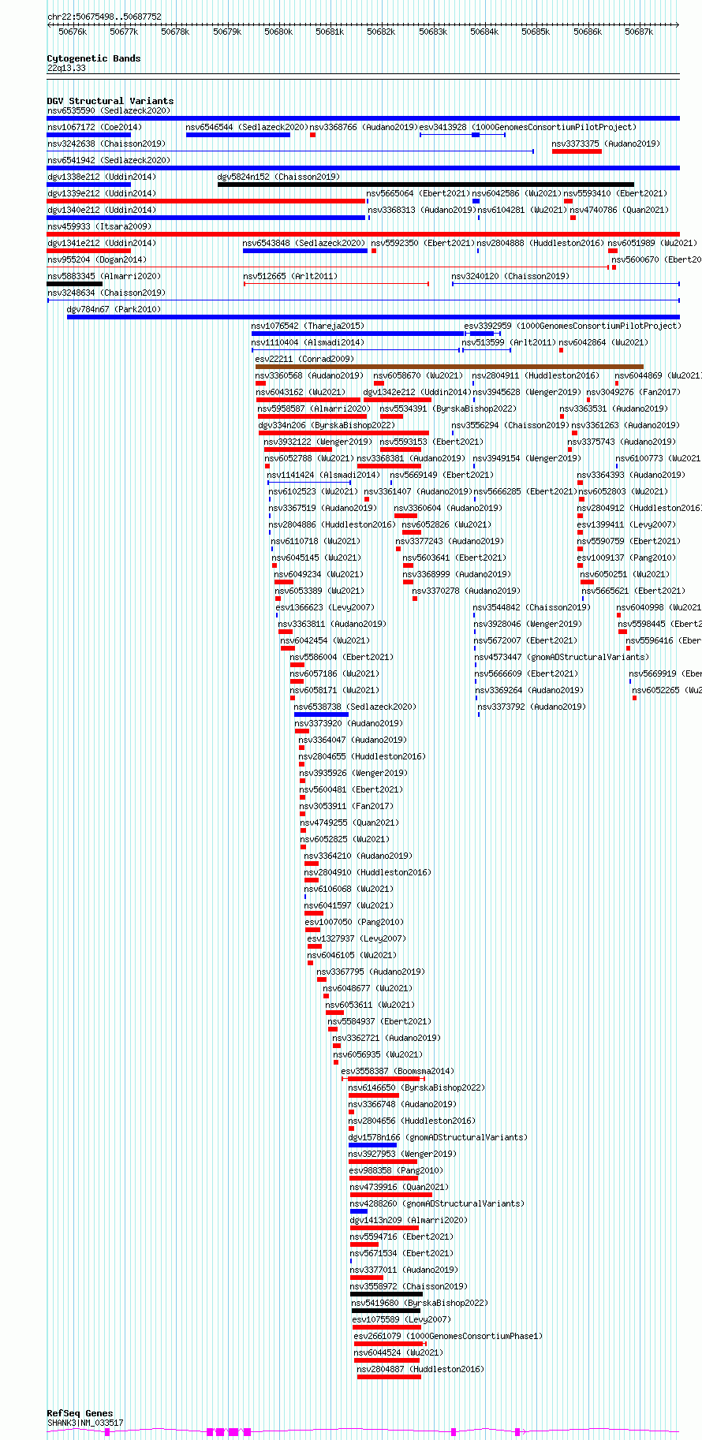The image size is (702, 1440).
Task: Open nsv2804887 (Huddleston2016) variant
Action: pyautogui.click(x=420, y=1369)
